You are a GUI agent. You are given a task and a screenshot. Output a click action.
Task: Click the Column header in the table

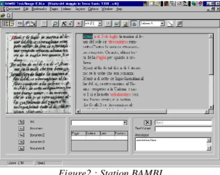pos(93,133)
